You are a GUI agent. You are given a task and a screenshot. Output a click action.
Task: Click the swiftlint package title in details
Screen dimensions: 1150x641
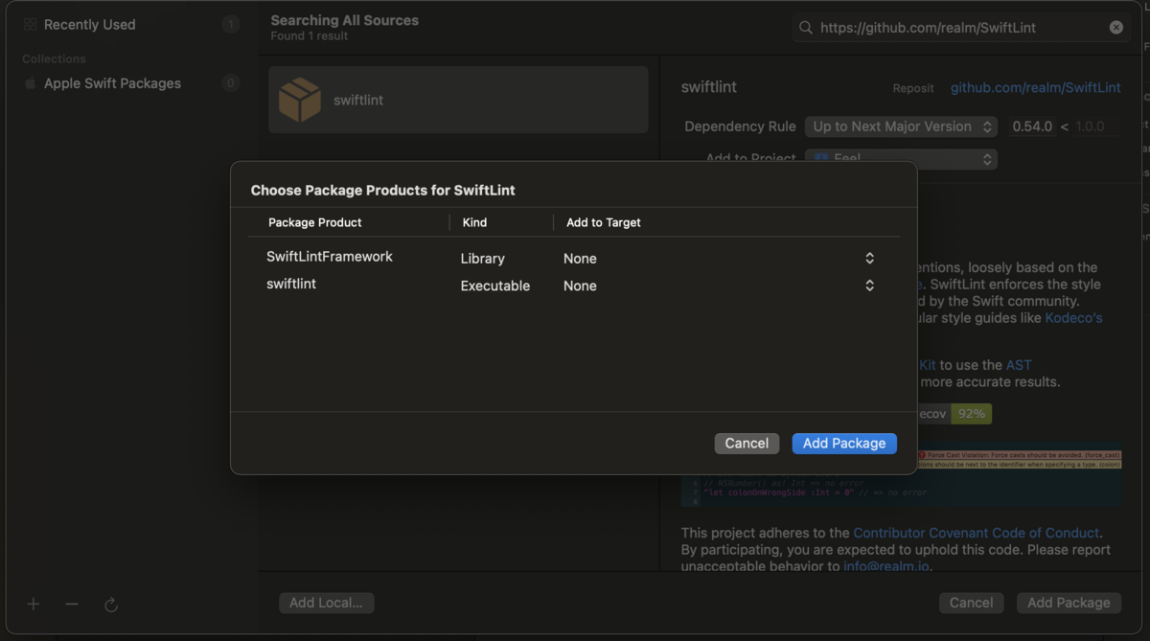coord(709,86)
